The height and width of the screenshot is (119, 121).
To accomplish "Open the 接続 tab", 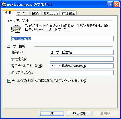I will click(x=36, y=13).
